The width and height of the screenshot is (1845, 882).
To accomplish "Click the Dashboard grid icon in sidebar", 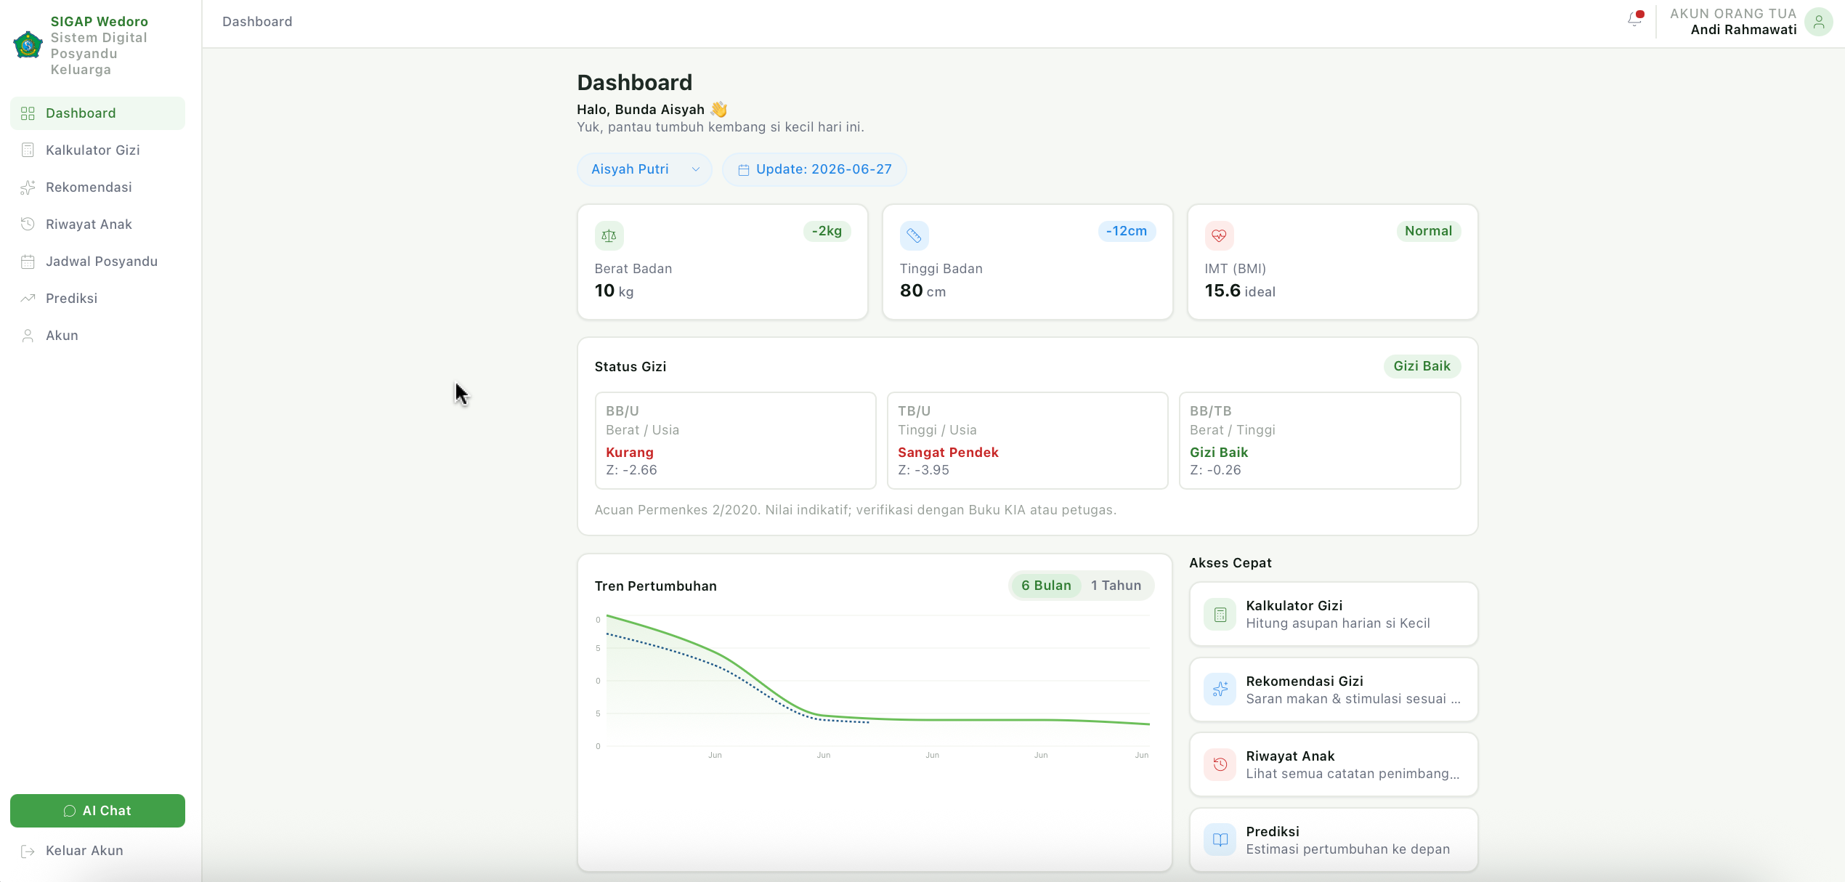I will 28,113.
